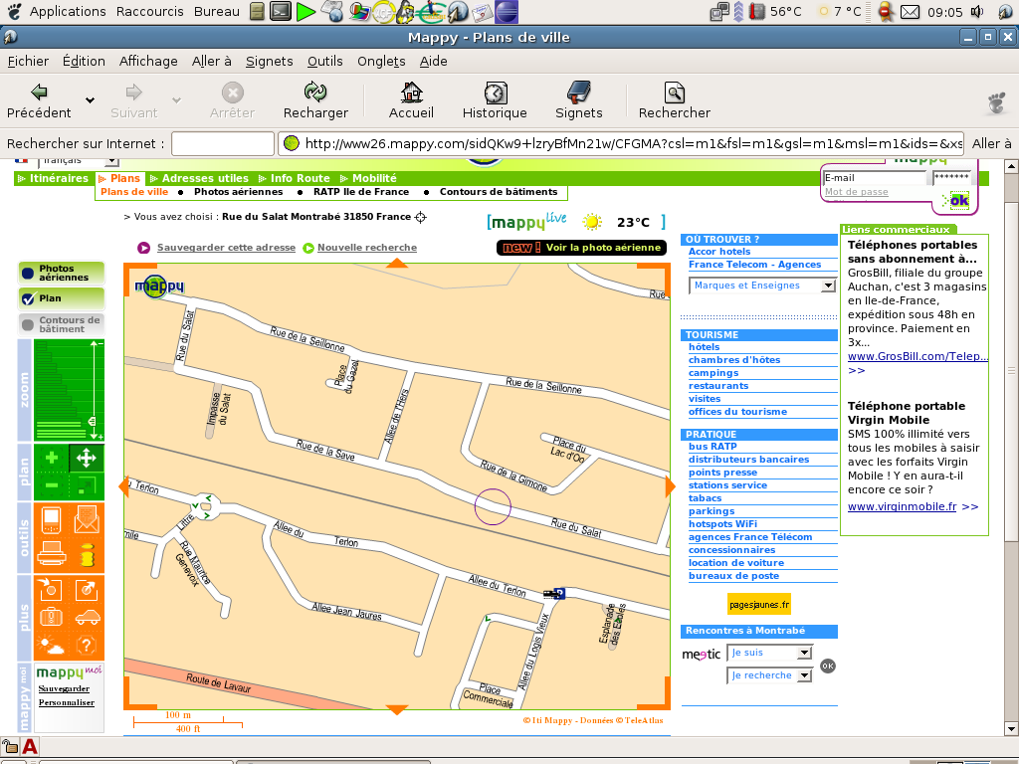Click the URL address bar
Image resolution: width=1019 pixels, height=764 pixels.
click(x=622, y=143)
